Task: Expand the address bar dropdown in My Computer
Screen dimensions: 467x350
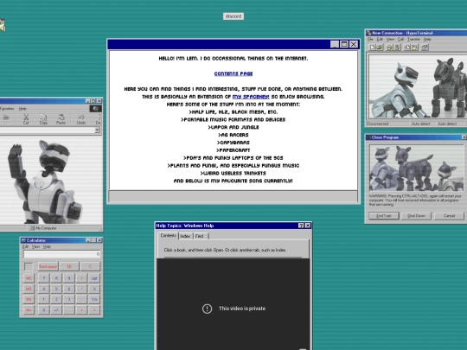Action: (x=97, y=130)
